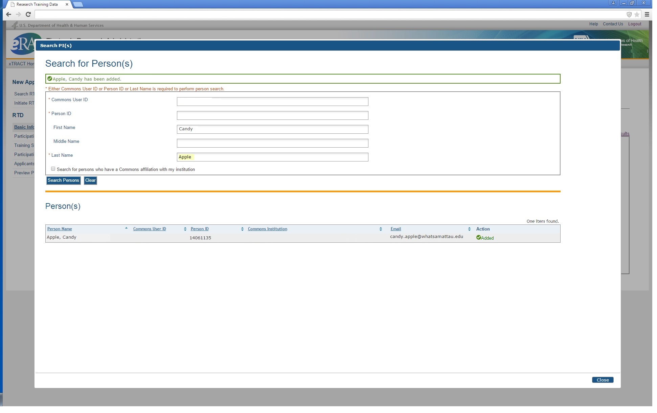
Task: Click the browser reload icon
Action: tap(28, 14)
